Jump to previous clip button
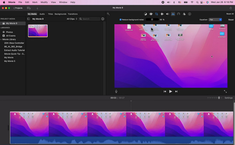This screenshot has width=235, height=145. (x=165, y=91)
